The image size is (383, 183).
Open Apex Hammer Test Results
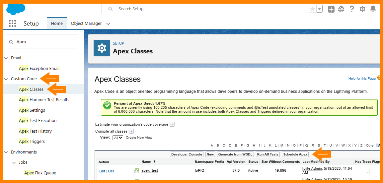44,99
